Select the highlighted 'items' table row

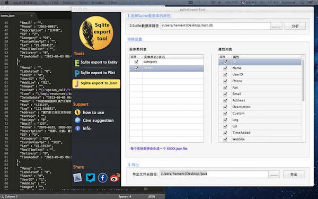coord(166,68)
